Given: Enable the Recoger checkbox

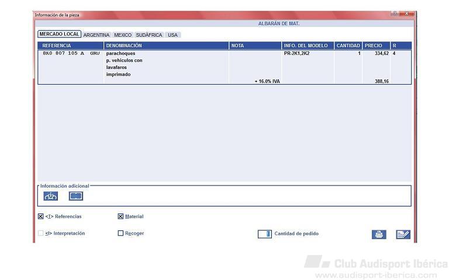Looking at the screenshot, I should coord(120,233).
